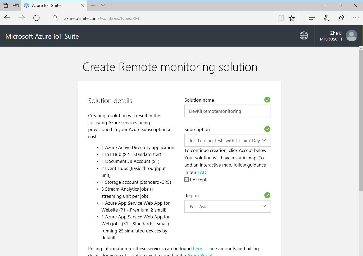Add page to favorites with star icon
Image resolution: width=363 pixels, height=256 pixels.
coord(292,18)
